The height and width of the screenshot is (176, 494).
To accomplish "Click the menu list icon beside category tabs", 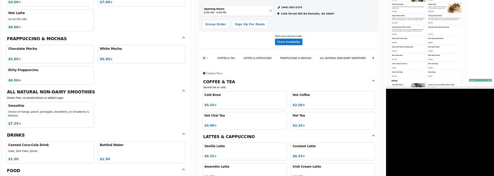I will 204,58.
